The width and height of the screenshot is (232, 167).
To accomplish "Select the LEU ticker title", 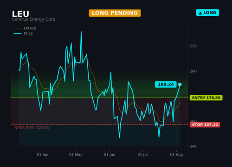I will coord(20,14).
